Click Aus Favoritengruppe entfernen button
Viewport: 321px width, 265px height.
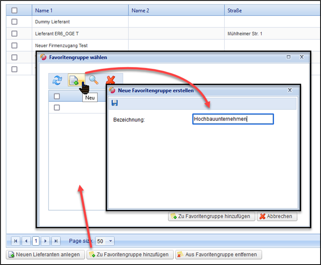coord(218,254)
